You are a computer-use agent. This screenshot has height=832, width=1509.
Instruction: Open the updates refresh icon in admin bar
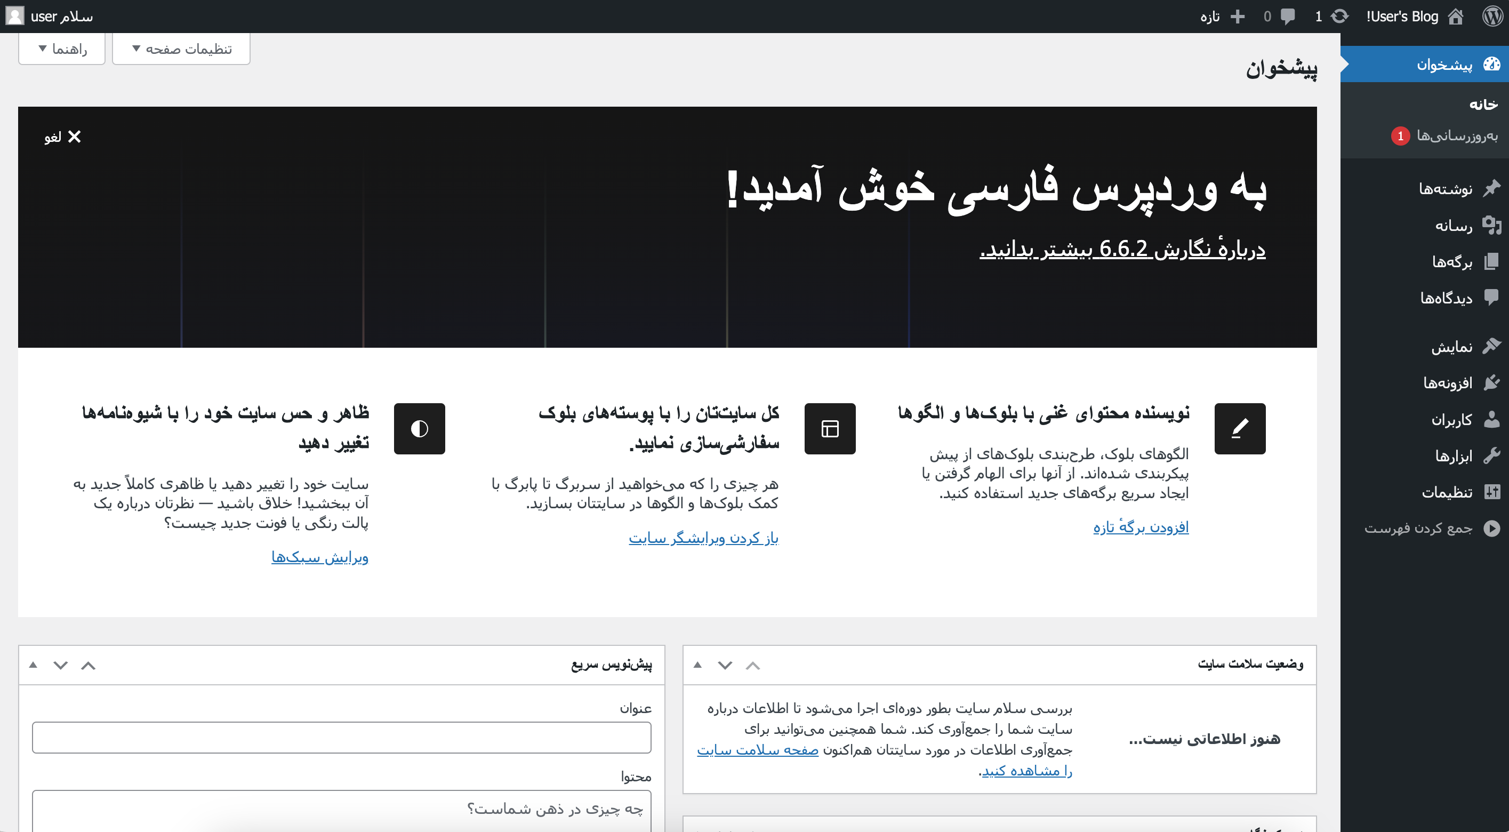1339,16
